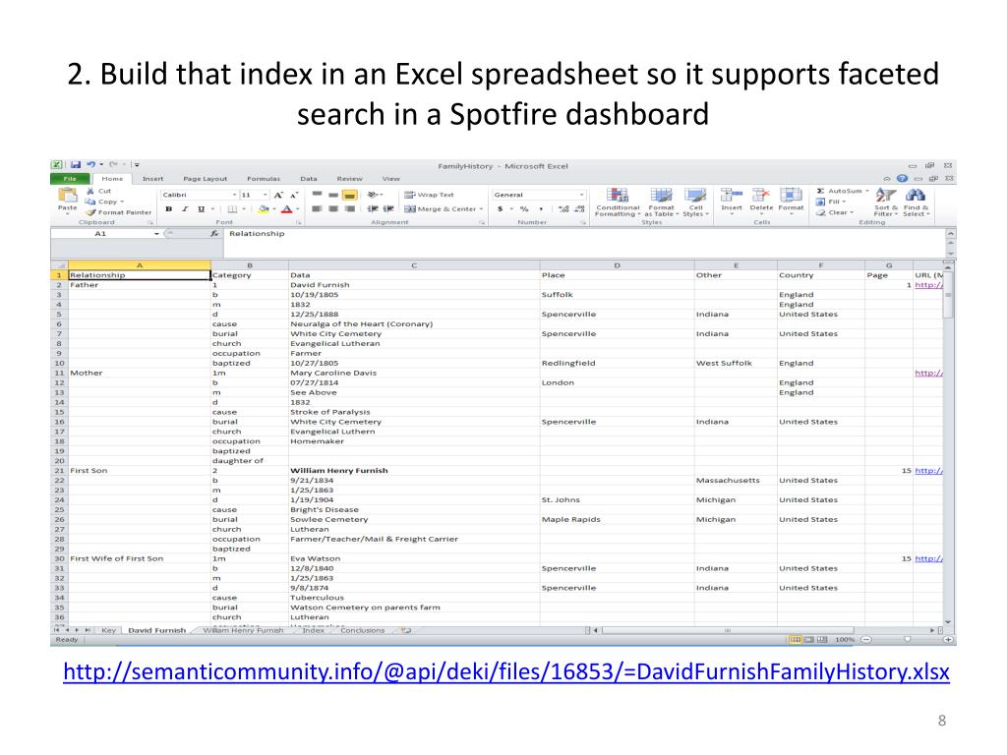Open the font size 11 dropdown
Viewport: 1007px width, 755px height.
[x=266, y=195]
